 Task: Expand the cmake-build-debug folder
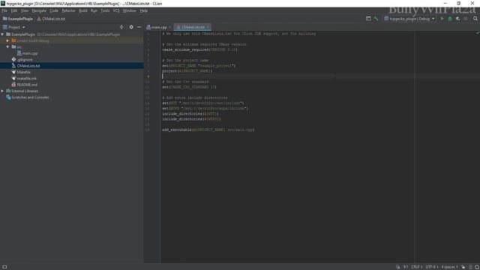pyautogui.click(x=8, y=40)
